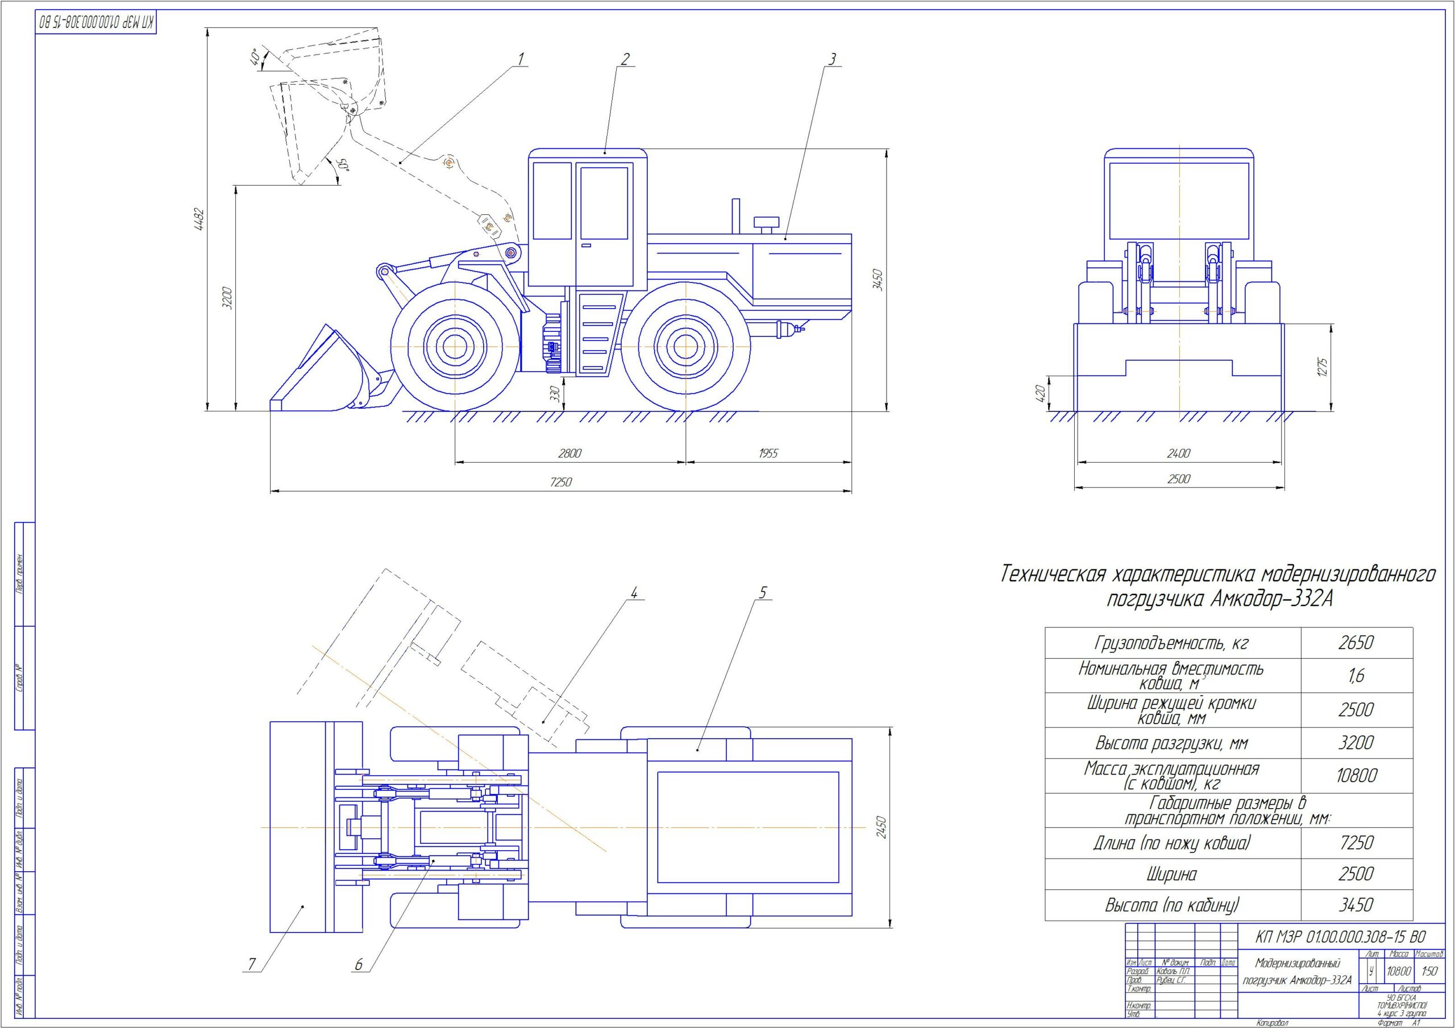Click callout number 7 for the bucket
This screenshot has width=1455, height=1028.
252,964
